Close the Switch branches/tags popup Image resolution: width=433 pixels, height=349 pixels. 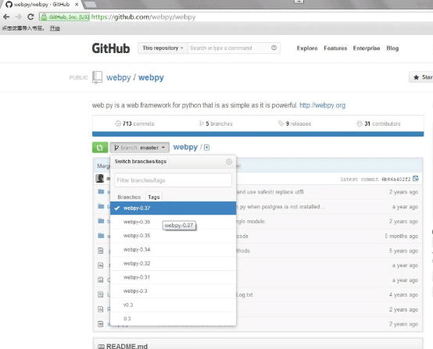click(x=229, y=162)
